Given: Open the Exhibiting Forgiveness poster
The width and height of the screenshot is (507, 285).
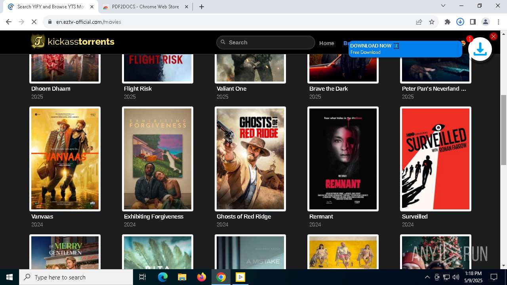Looking at the screenshot, I should click(158, 159).
